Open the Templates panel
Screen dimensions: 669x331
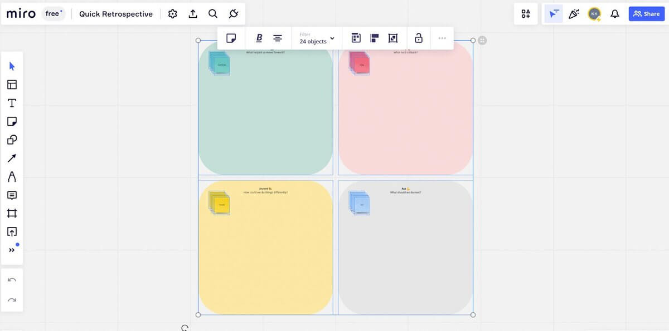click(12, 84)
